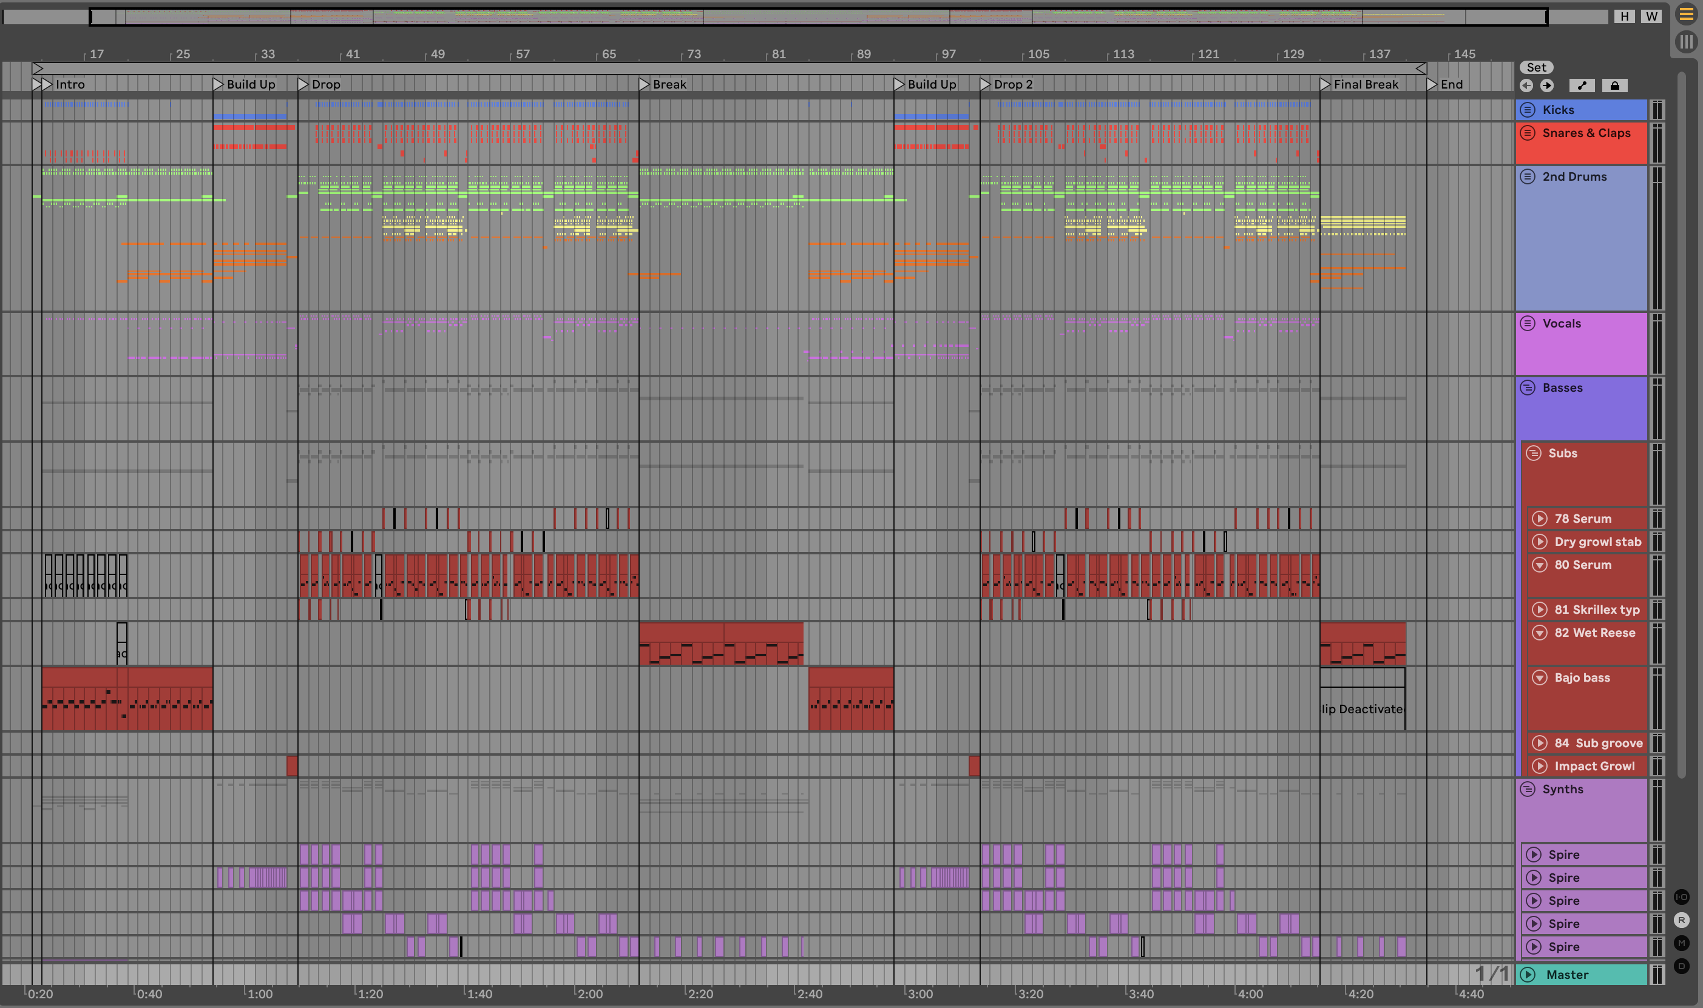Toggle the I-O section visibility
The width and height of the screenshot is (1703, 1008).
[x=1681, y=897]
